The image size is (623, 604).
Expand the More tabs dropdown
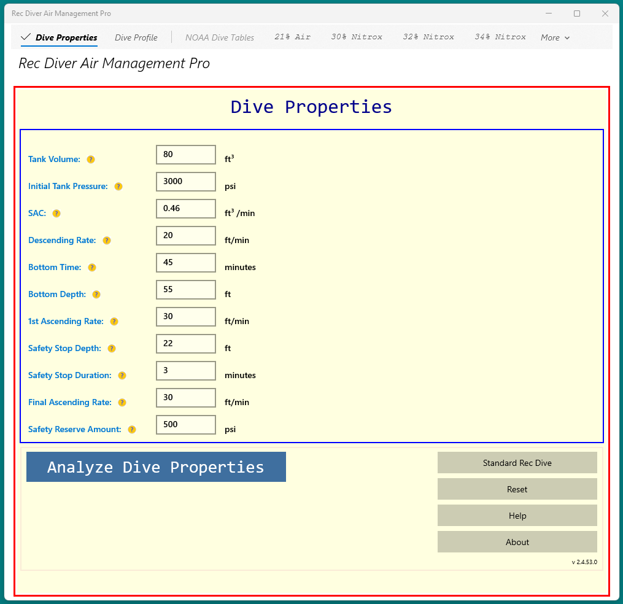[555, 38]
